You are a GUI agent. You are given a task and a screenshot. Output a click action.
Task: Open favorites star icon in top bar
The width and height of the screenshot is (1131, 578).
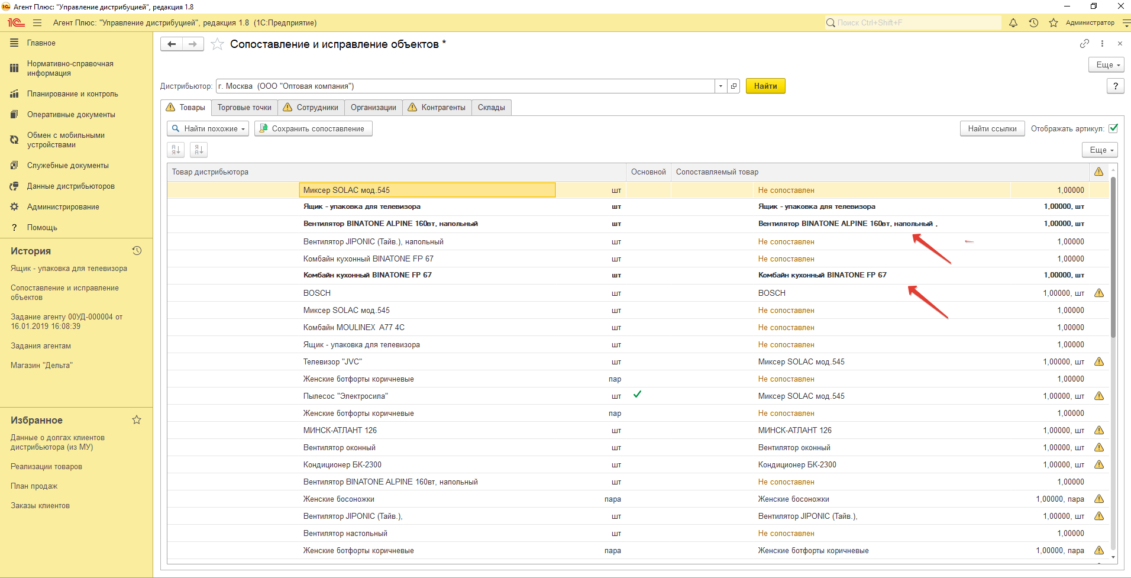coord(1054,22)
